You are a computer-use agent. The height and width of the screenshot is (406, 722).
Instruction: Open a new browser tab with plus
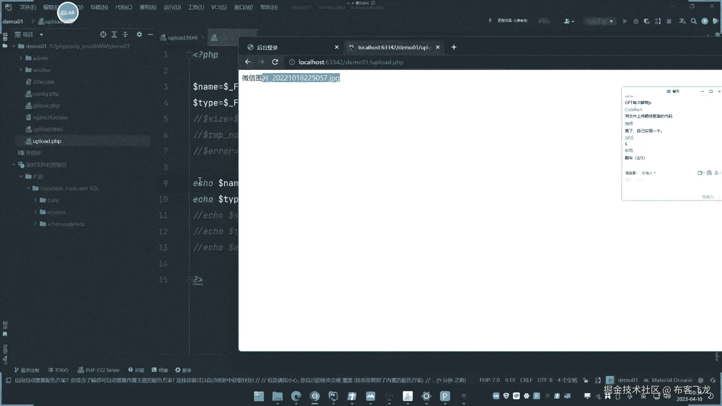[x=454, y=47]
